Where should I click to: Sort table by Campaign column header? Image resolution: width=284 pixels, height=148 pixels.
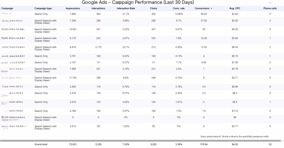7,8
